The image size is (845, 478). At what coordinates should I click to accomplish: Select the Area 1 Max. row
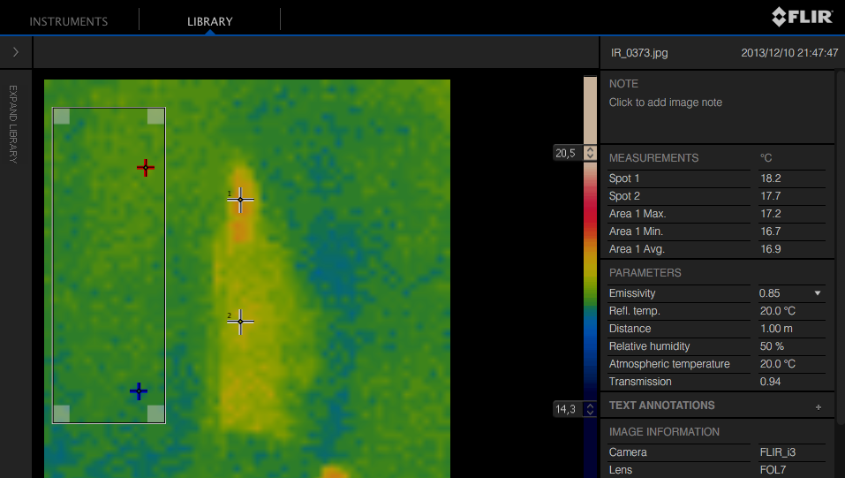(x=717, y=214)
